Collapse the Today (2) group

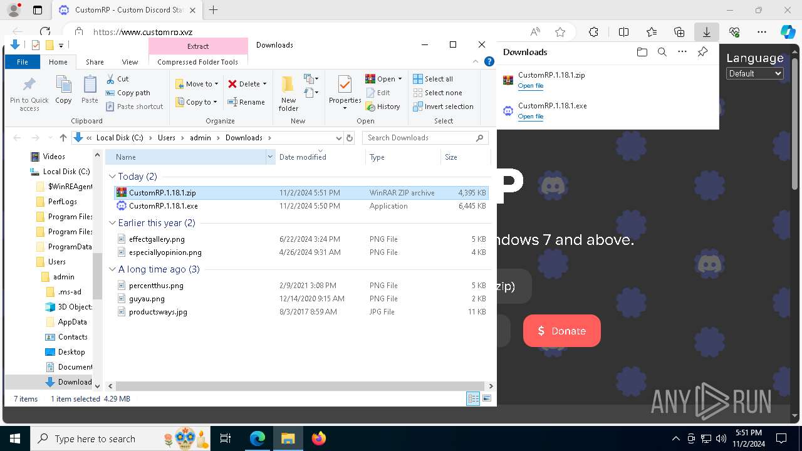tap(113, 177)
